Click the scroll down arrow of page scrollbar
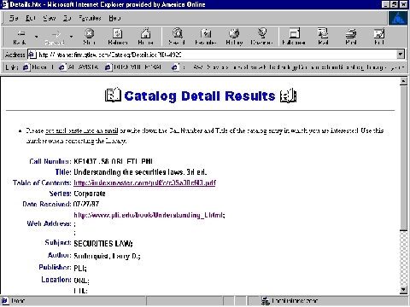Screen dimensions: 410x307 (x=403, y=290)
